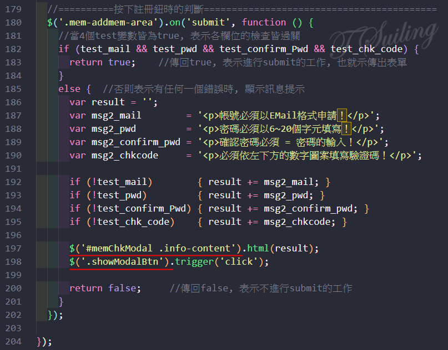Place cursor on 'return false' statement
This screenshot has width=448, height=350.
[x=105, y=289]
